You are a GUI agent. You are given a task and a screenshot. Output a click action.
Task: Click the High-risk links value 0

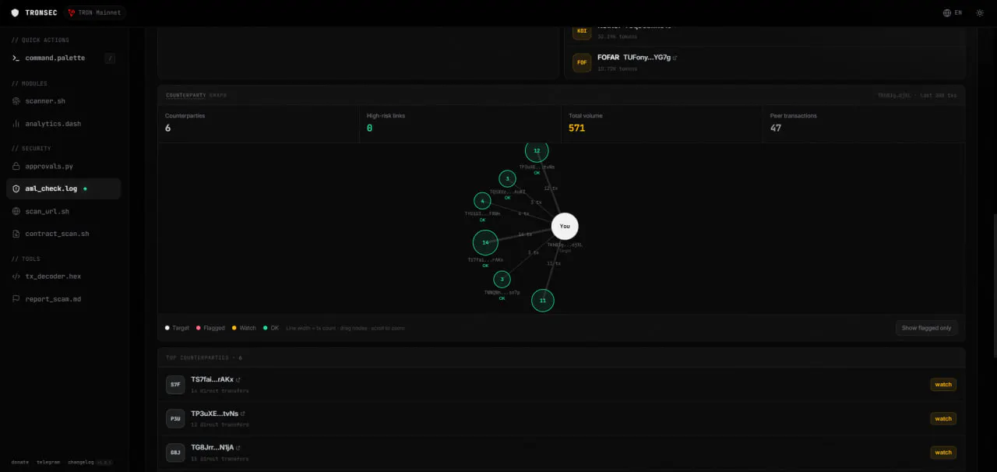370,129
